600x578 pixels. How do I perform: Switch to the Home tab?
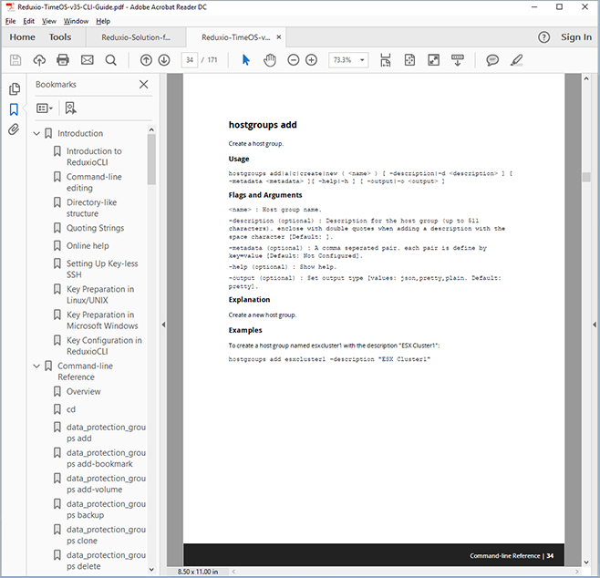[x=22, y=37]
